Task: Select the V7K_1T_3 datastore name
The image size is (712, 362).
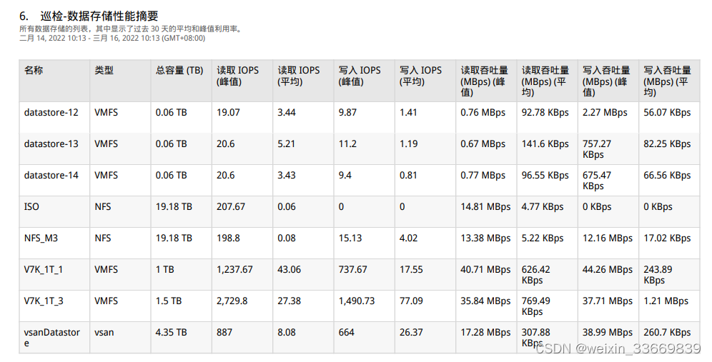Action: click(x=44, y=301)
